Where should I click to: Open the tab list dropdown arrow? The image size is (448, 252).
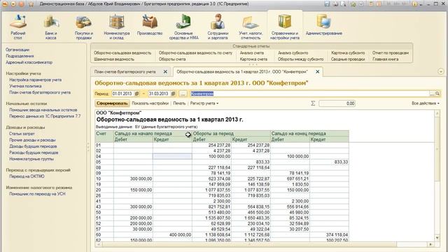tap(440, 71)
